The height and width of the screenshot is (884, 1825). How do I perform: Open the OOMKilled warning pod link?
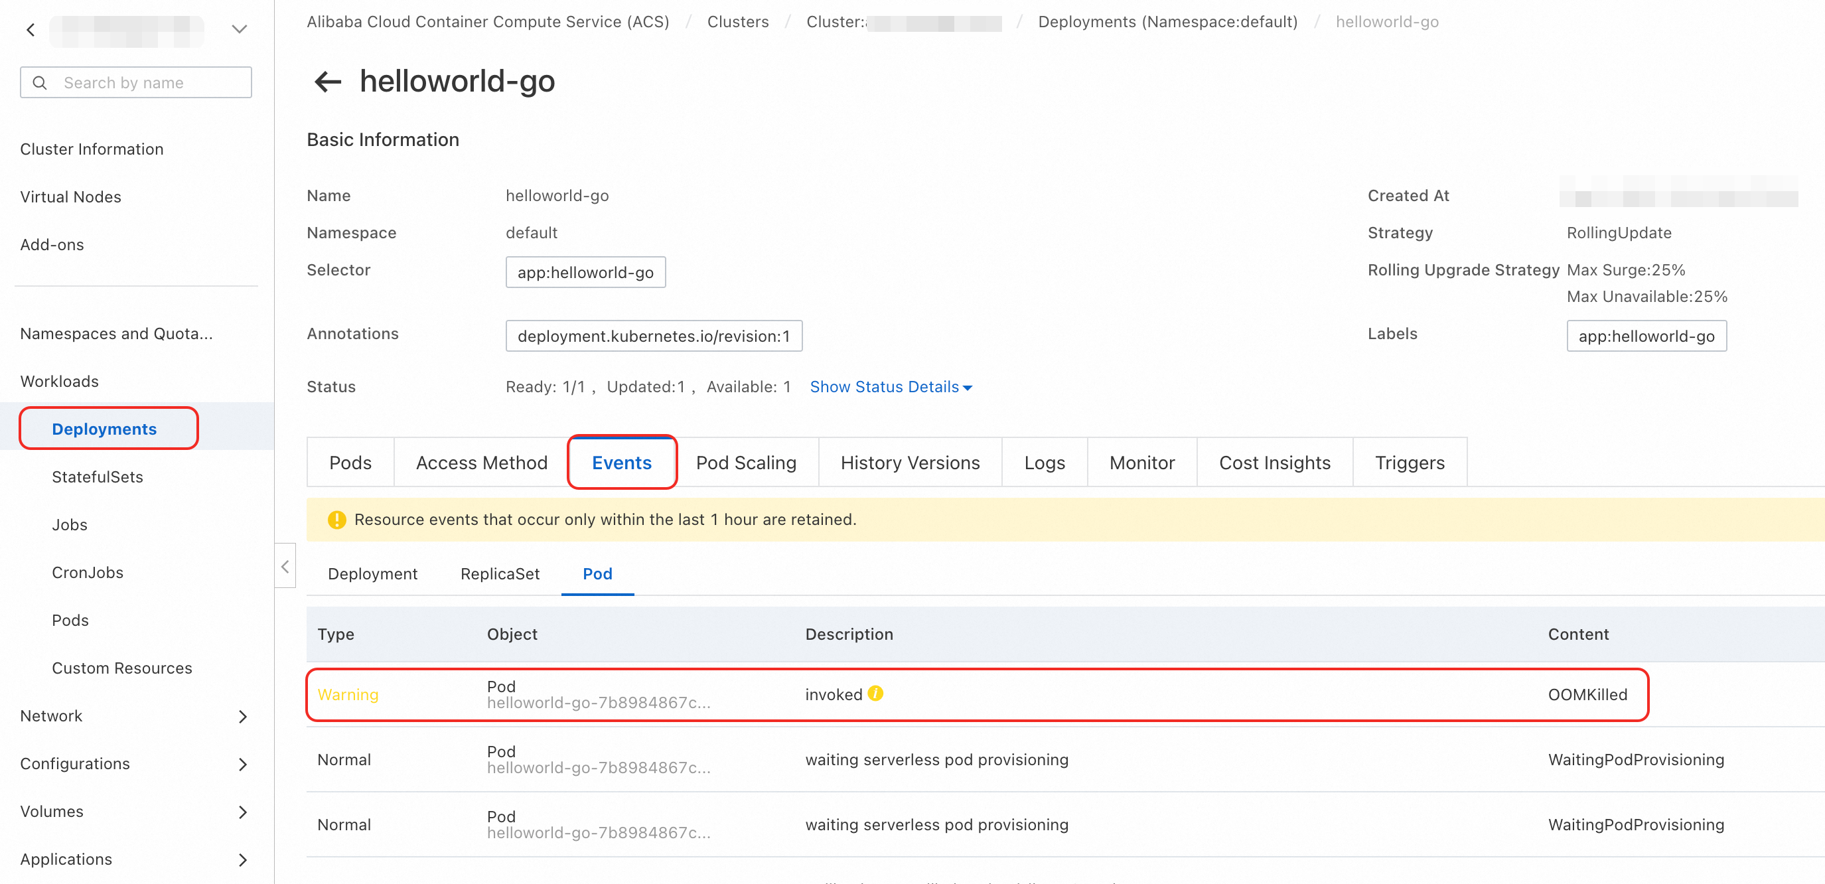[x=598, y=703]
